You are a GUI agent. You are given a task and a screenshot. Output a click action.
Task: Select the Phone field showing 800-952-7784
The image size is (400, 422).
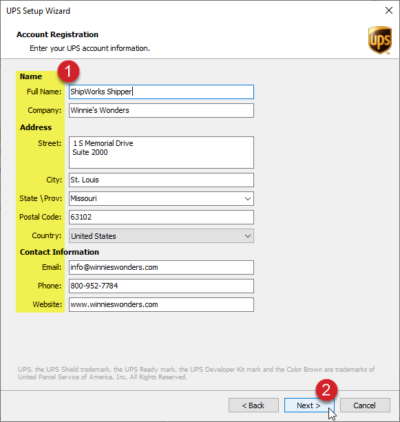pos(161,286)
